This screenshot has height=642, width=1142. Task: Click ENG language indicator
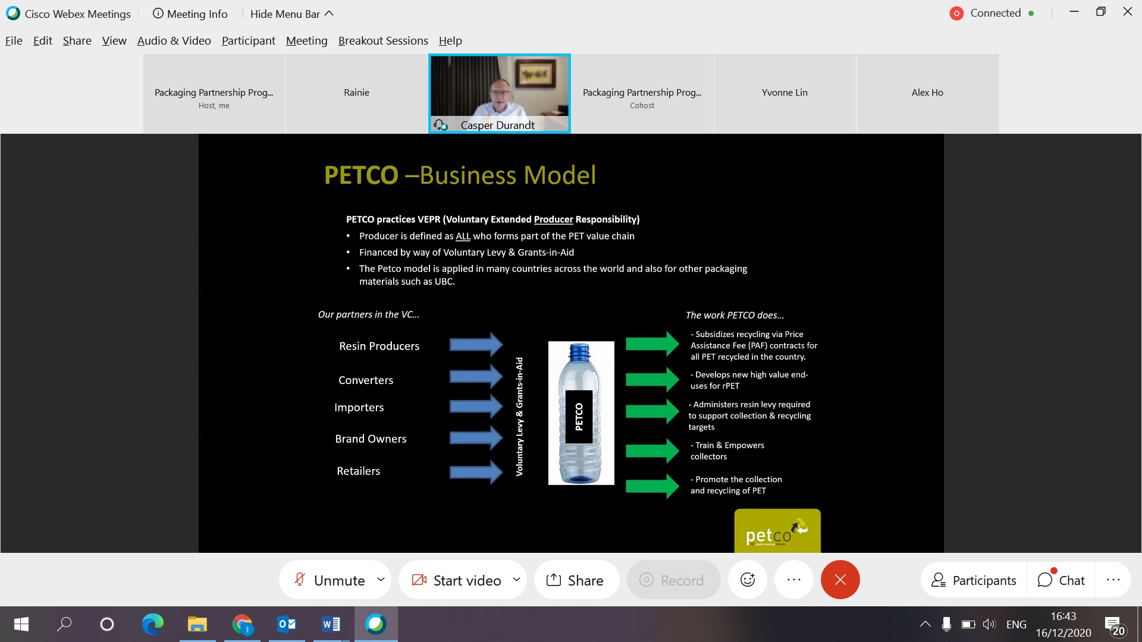[1016, 624]
